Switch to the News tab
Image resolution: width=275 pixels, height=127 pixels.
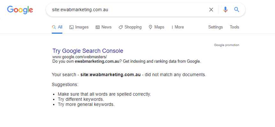pos(104,27)
